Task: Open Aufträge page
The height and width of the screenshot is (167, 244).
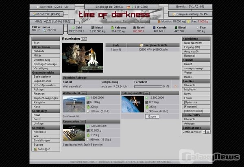Action: (46, 90)
